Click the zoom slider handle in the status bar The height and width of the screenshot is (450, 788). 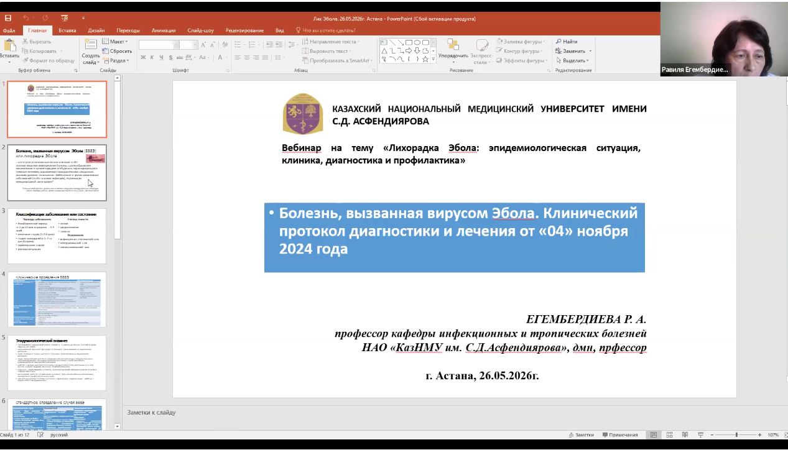point(737,434)
